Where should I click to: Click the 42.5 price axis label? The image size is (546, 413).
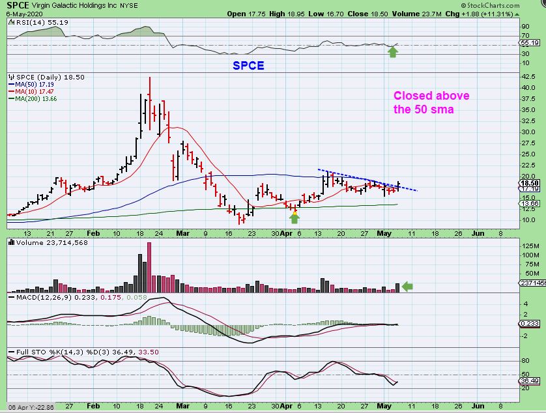tap(528, 77)
